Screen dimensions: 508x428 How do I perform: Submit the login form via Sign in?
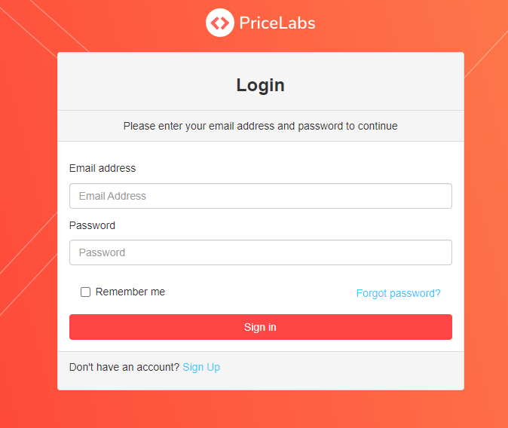click(x=261, y=327)
